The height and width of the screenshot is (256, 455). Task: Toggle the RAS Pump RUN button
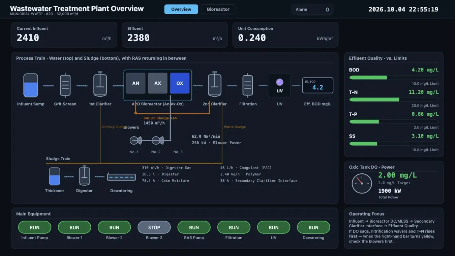[194, 227]
